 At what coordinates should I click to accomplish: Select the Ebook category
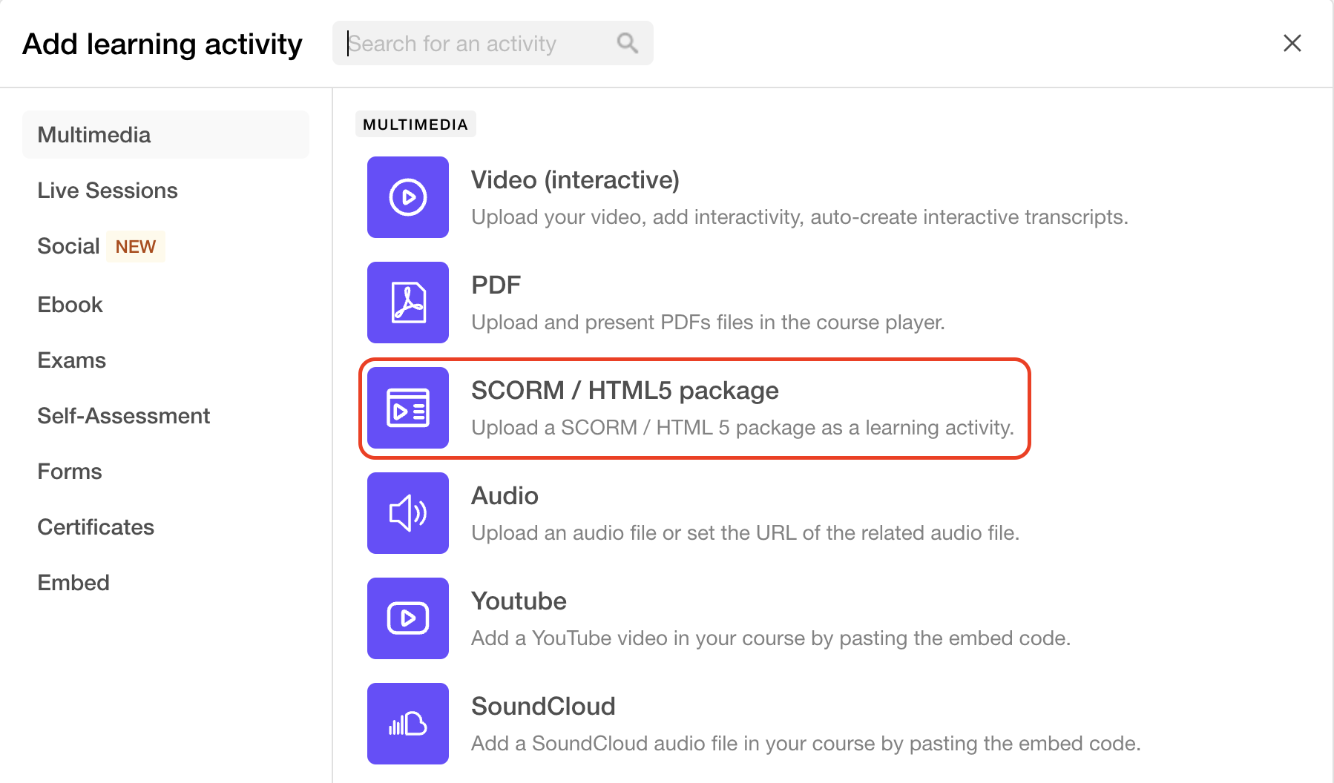point(70,305)
